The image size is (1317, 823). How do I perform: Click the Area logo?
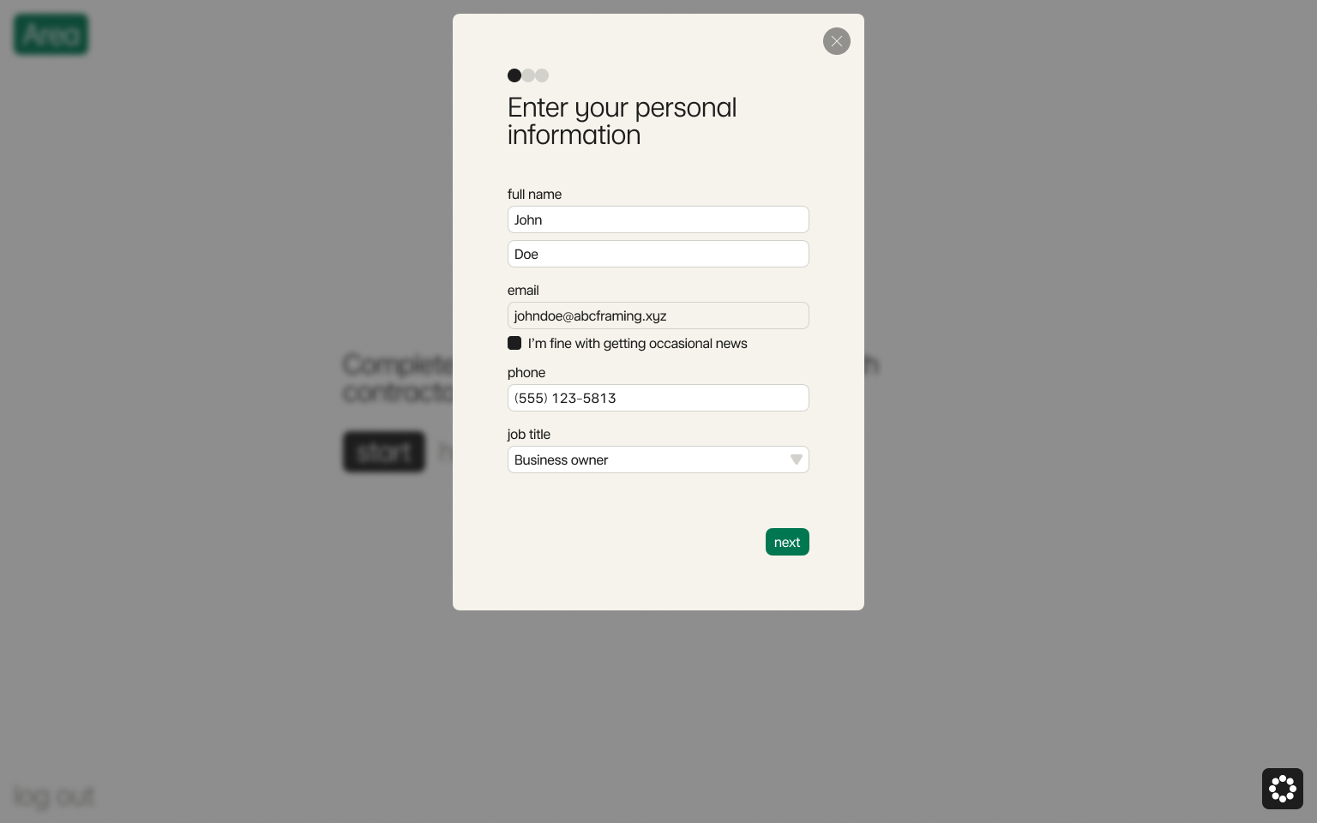click(51, 34)
